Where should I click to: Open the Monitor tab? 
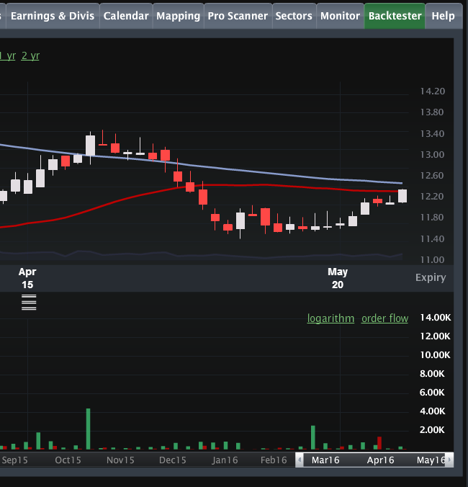click(x=340, y=16)
